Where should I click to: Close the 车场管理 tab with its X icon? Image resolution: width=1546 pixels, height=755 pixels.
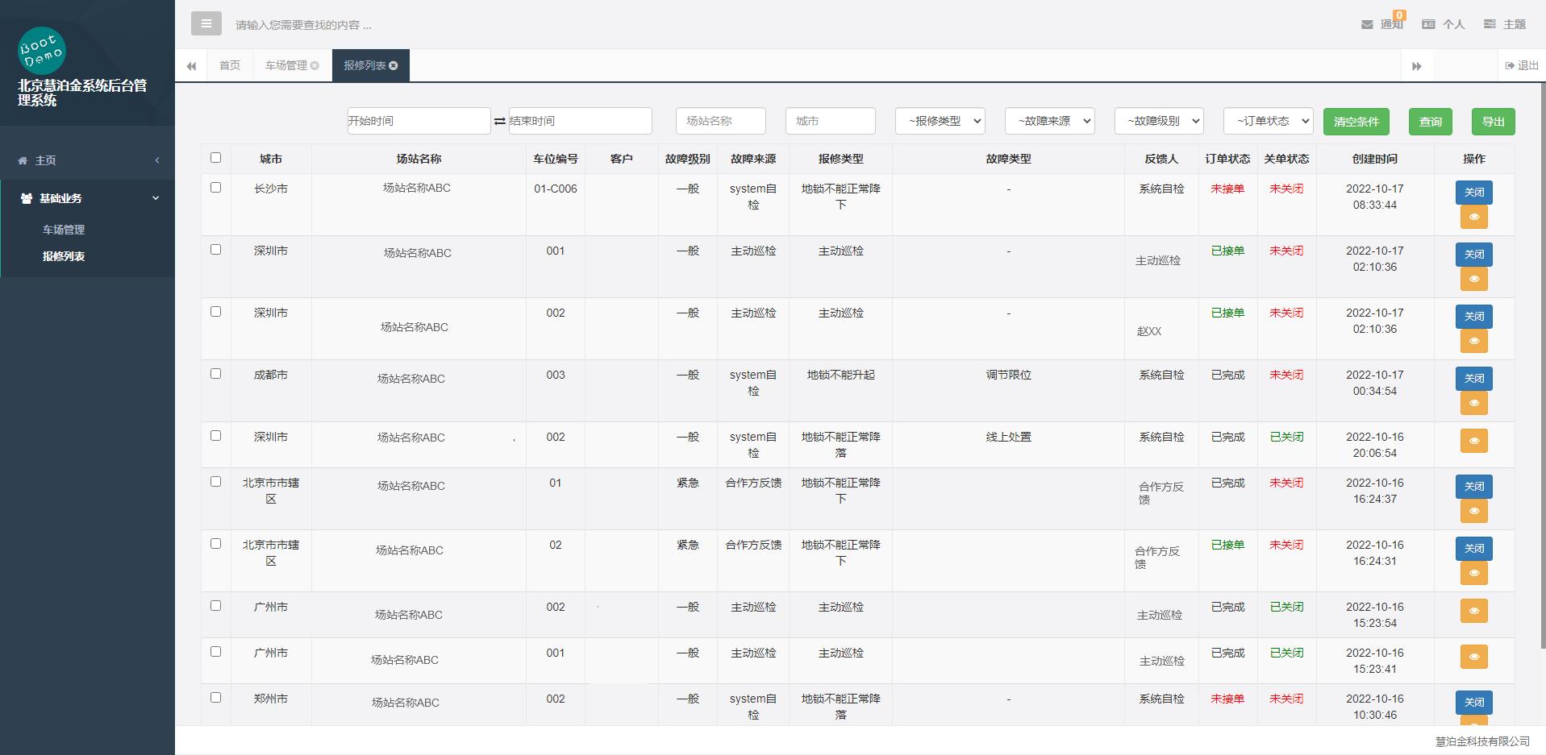click(x=315, y=66)
